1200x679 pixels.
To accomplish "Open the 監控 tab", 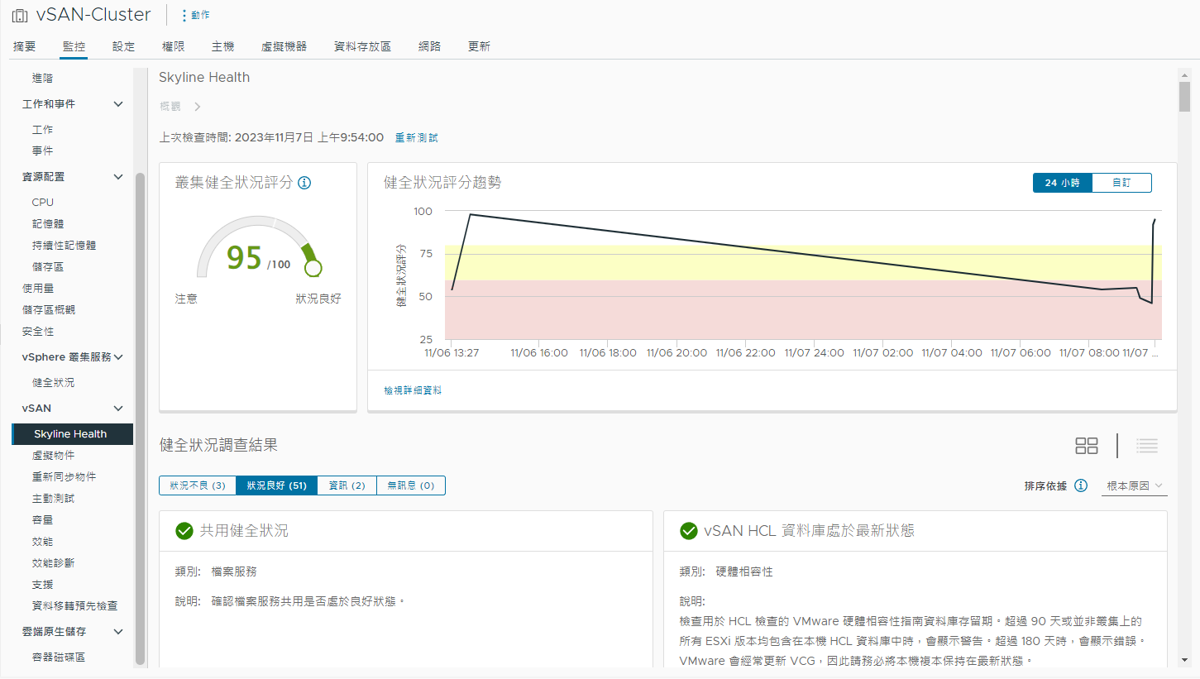I will [74, 46].
